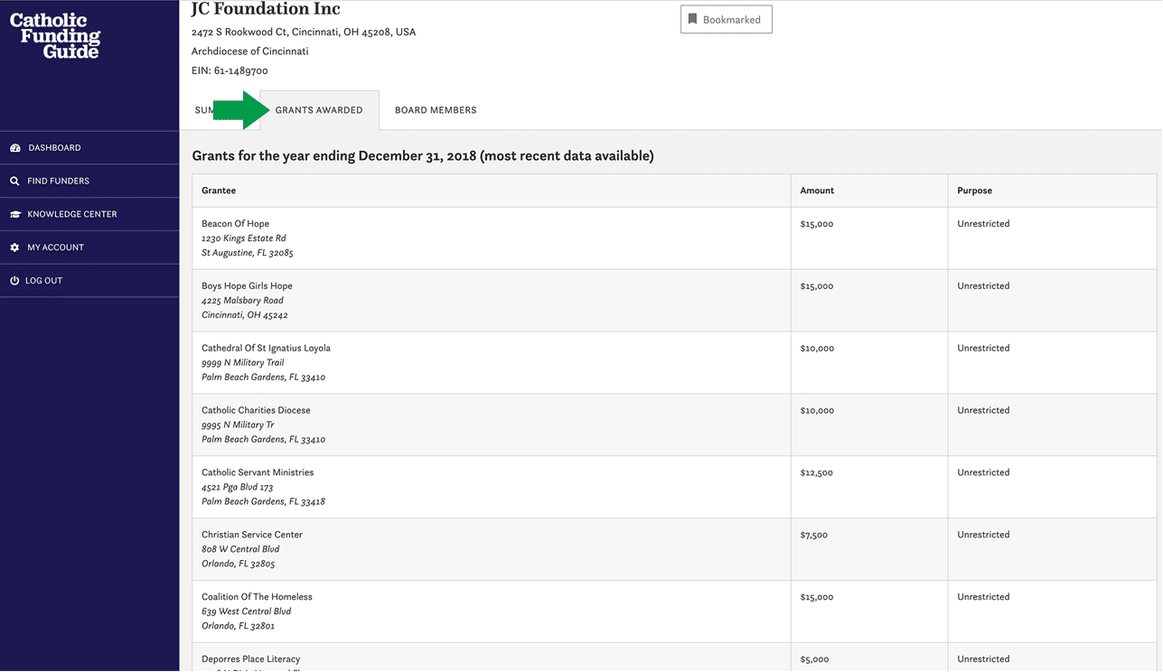Viewport: 1163px width, 672px height.
Task: Click the 2472 S Rookwood Ct address
Action: [x=303, y=33]
